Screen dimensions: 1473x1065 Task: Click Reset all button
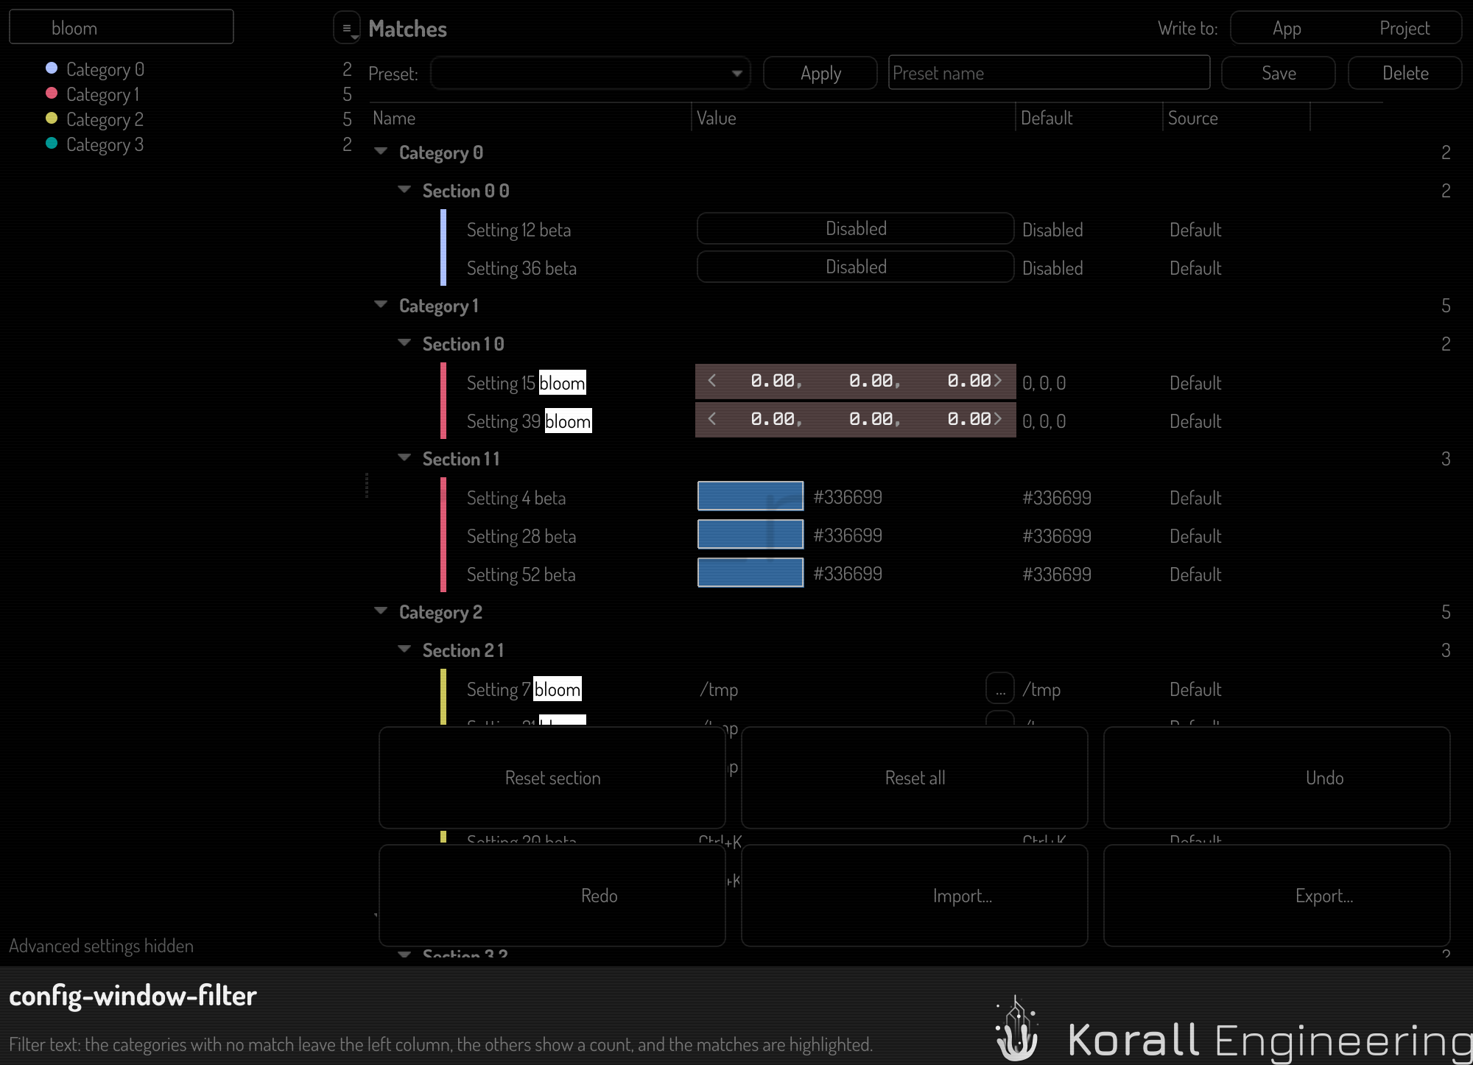click(915, 778)
